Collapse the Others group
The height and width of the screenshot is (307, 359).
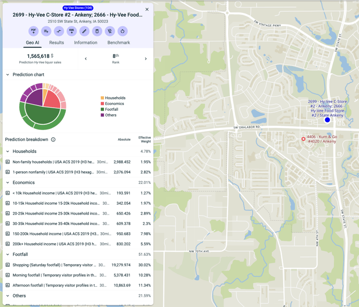coord(7,296)
